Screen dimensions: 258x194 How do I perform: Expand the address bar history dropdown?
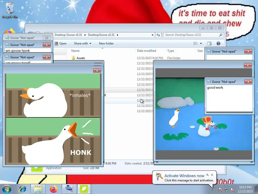[152, 35]
